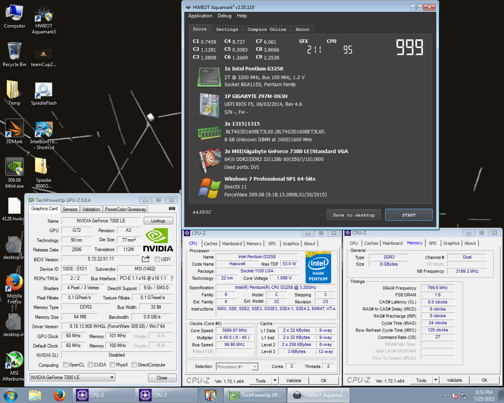Launch MSI Afterburner from desktop
Viewport: 504px width, 403px height.
[x=15, y=366]
